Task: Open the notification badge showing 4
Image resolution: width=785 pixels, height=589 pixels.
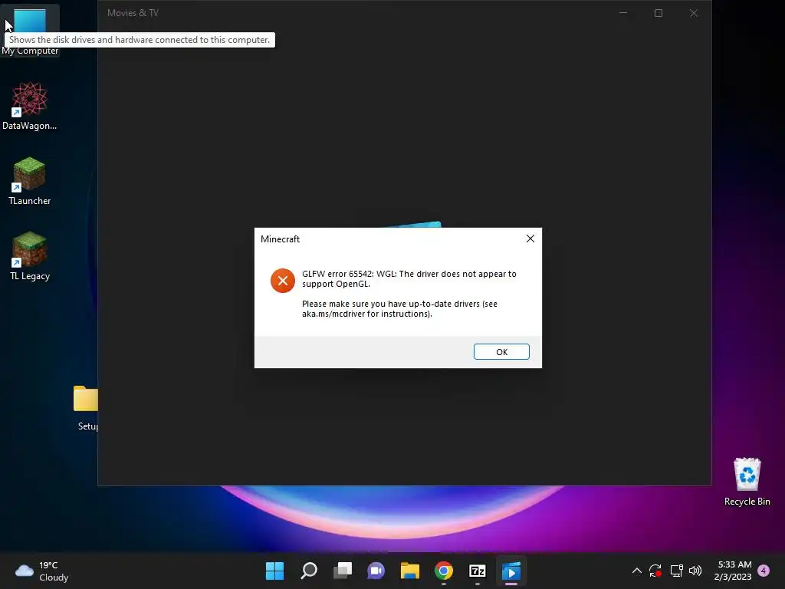Action: [x=764, y=571]
